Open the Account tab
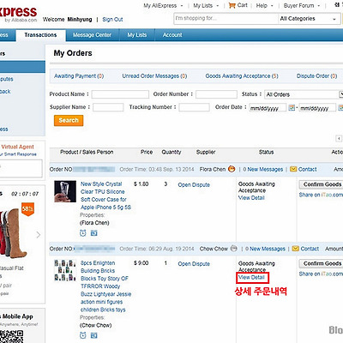 click(172, 35)
